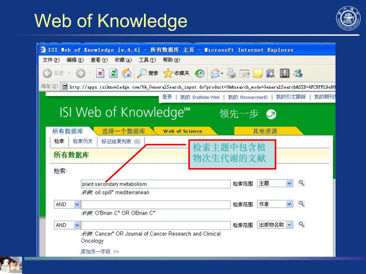The image size is (366, 274).
Task: Click magnifier icon next to 作者 field
Action: pyautogui.click(x=302, y=204)
